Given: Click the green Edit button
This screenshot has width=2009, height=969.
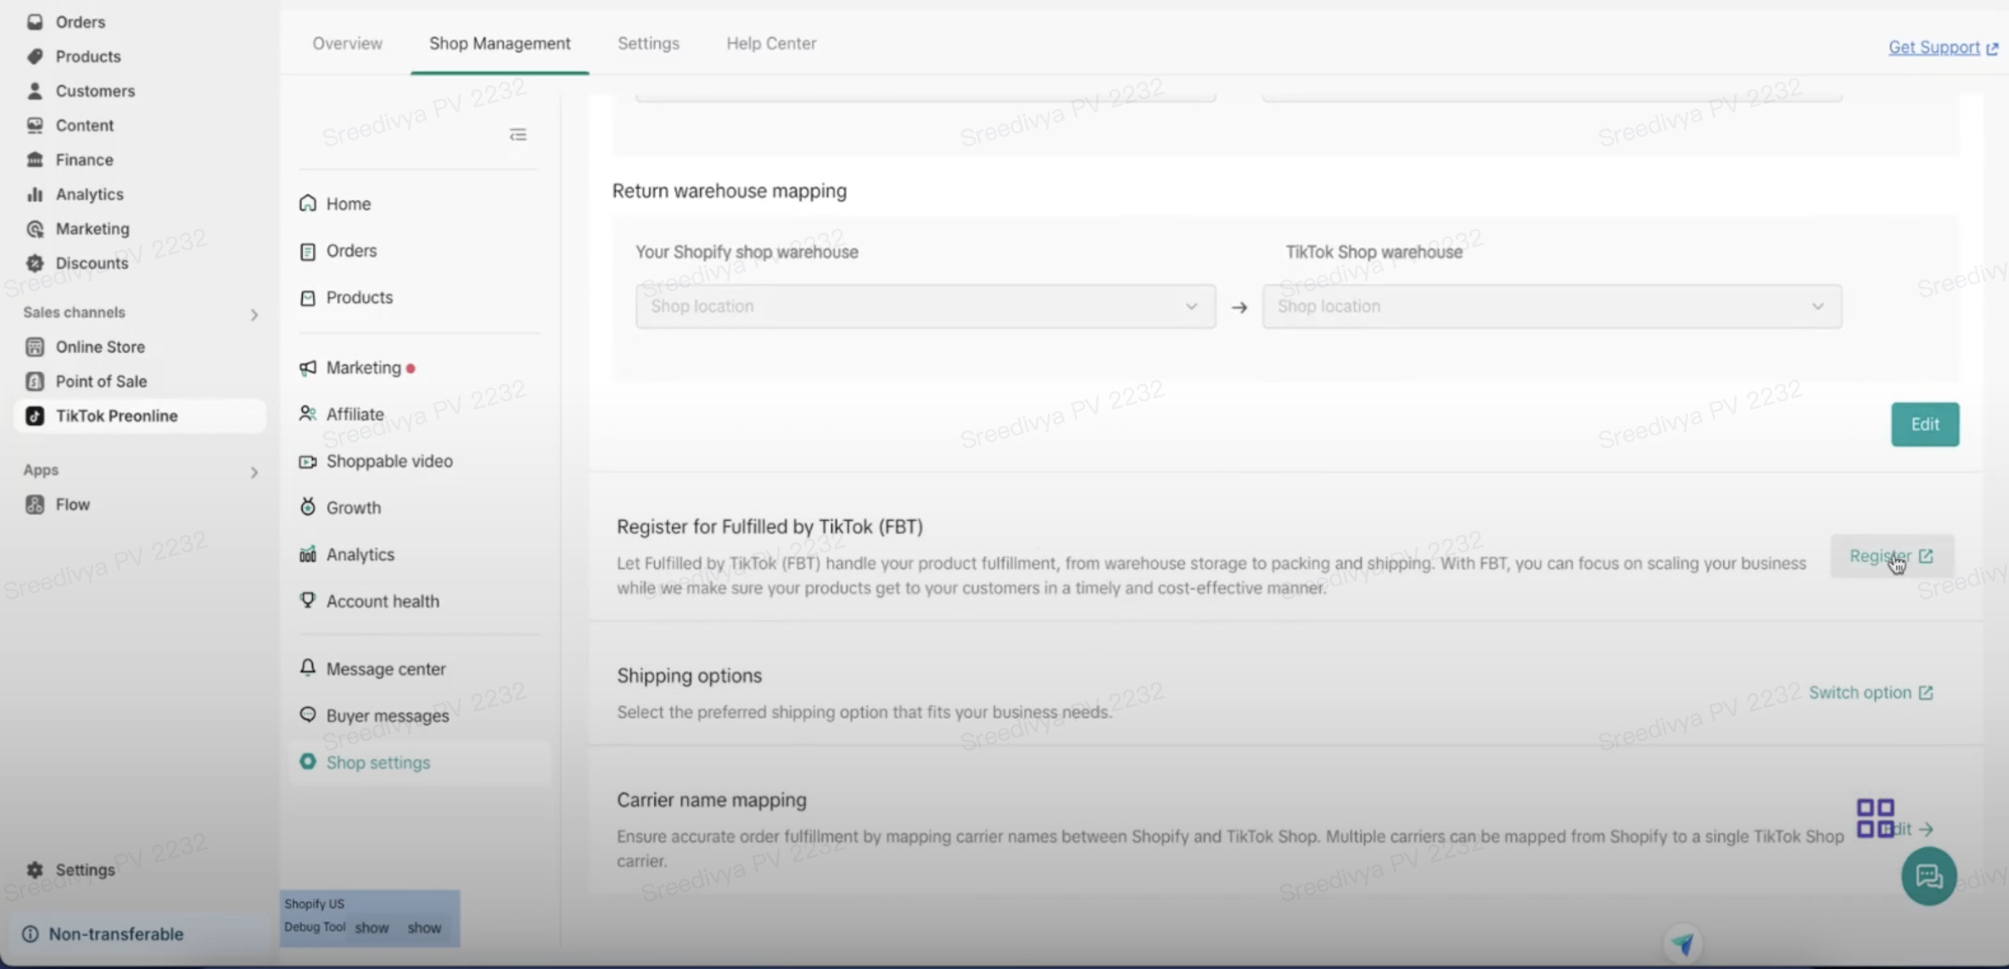Looking at the screenshot, I should (1924, 424).
